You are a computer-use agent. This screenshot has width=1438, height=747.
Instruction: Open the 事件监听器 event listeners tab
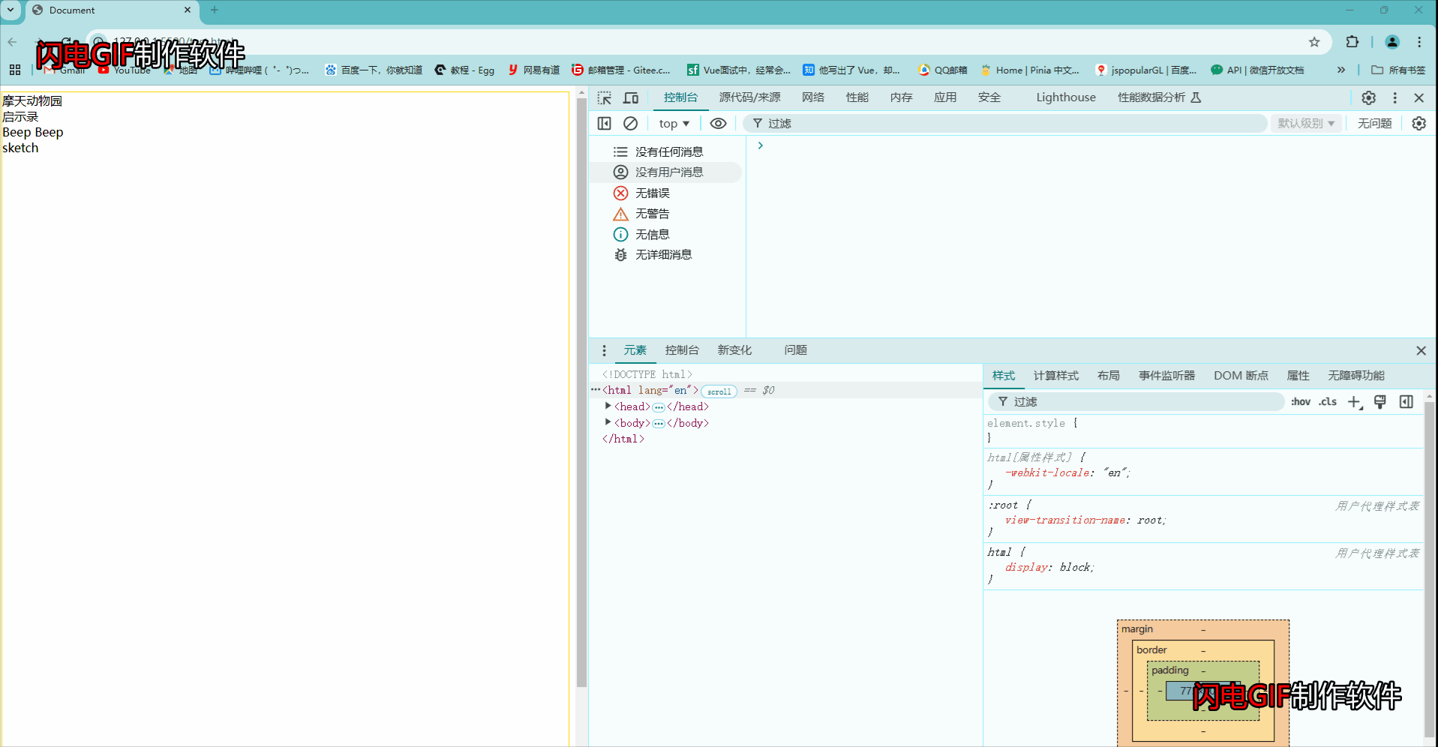1167,376
